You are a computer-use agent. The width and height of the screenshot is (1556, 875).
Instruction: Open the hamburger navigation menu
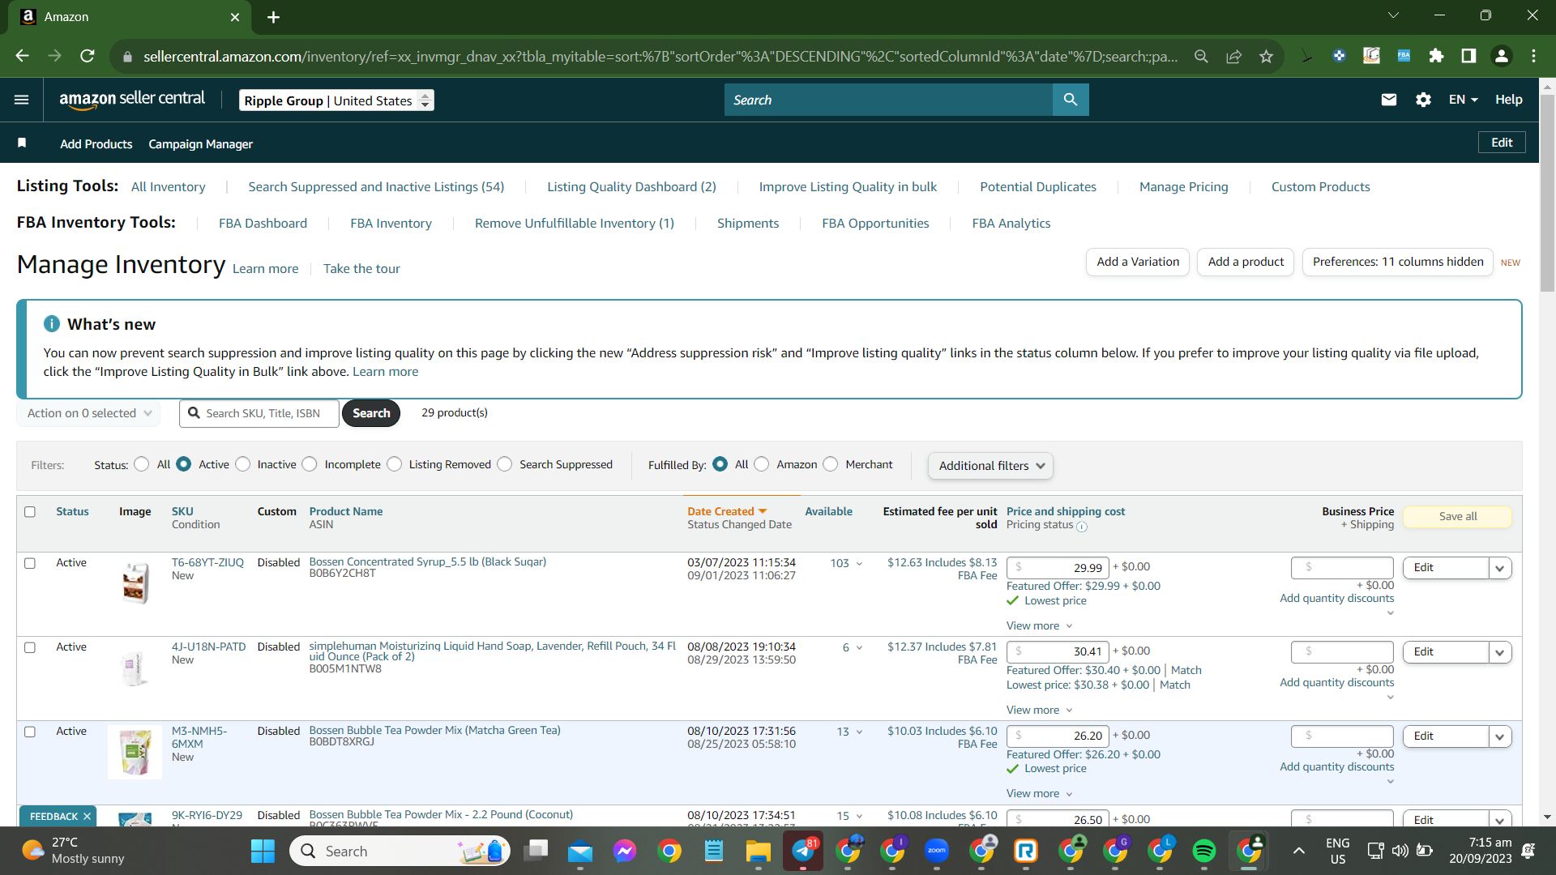(x=22, y=100)
